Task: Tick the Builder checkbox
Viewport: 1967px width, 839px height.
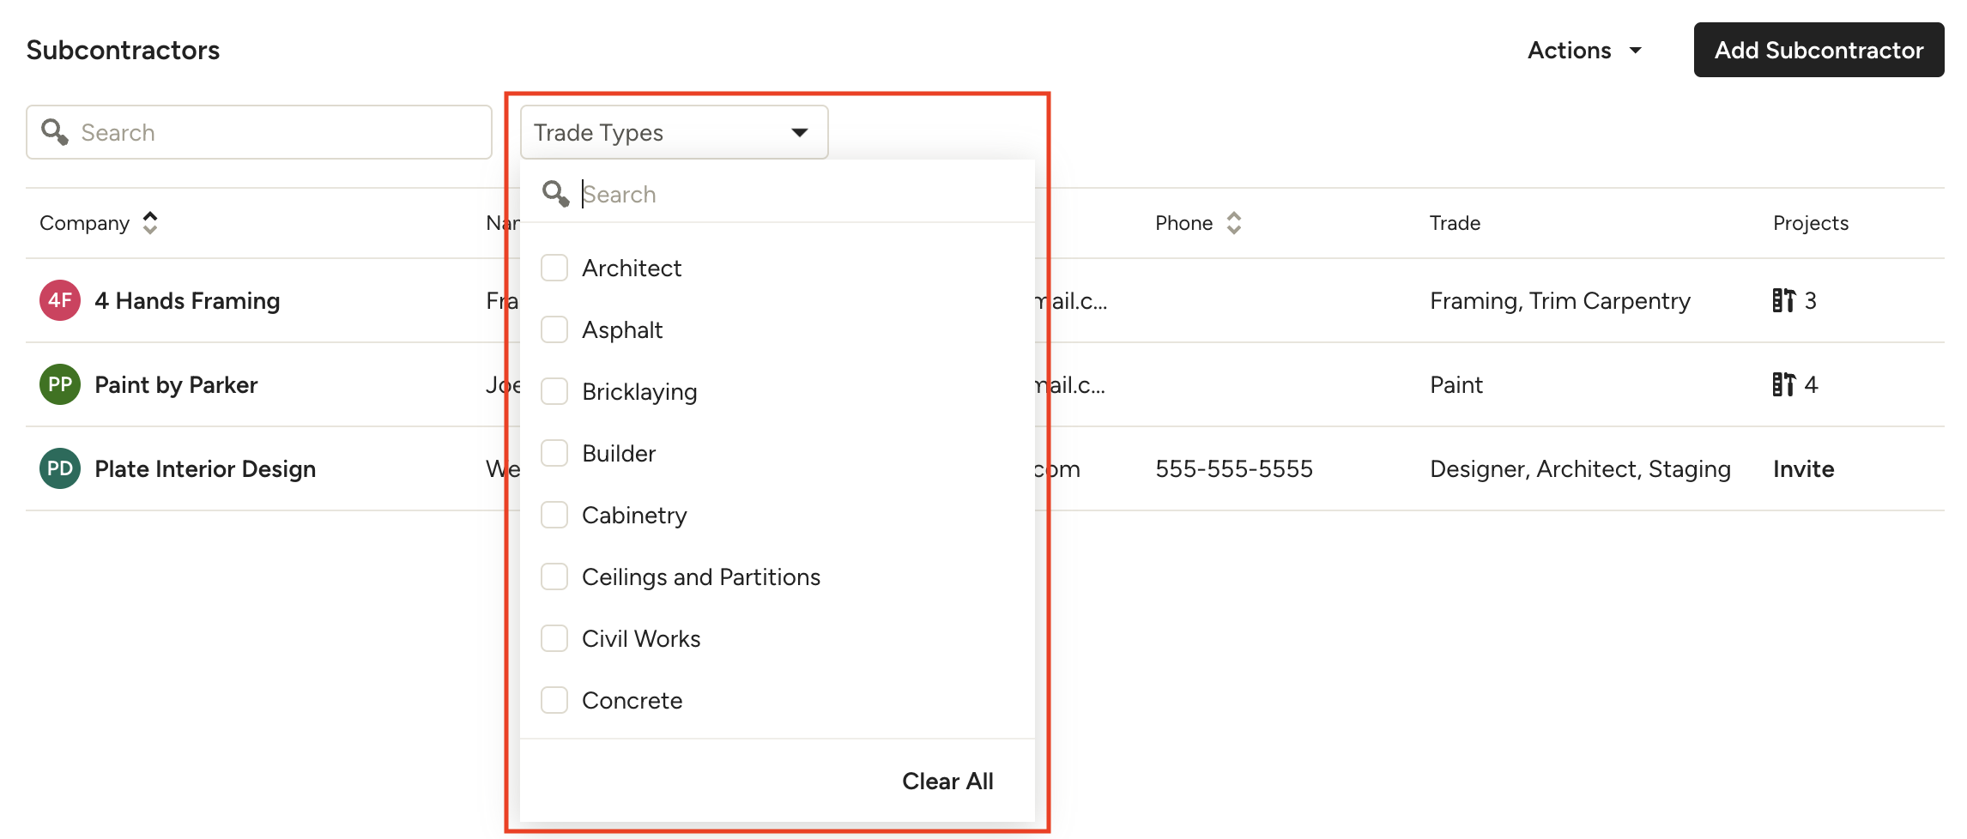Action: pos(554,453)
